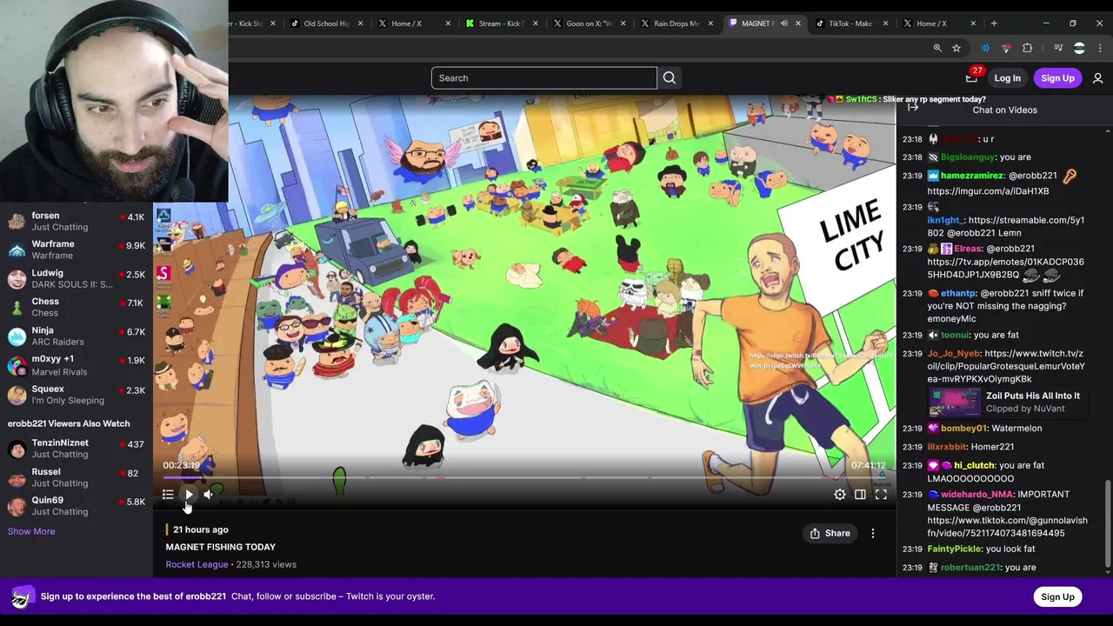Screen dimensions: 1113x626
Task: Click the video seek progress bar
Action: [524, 477]
